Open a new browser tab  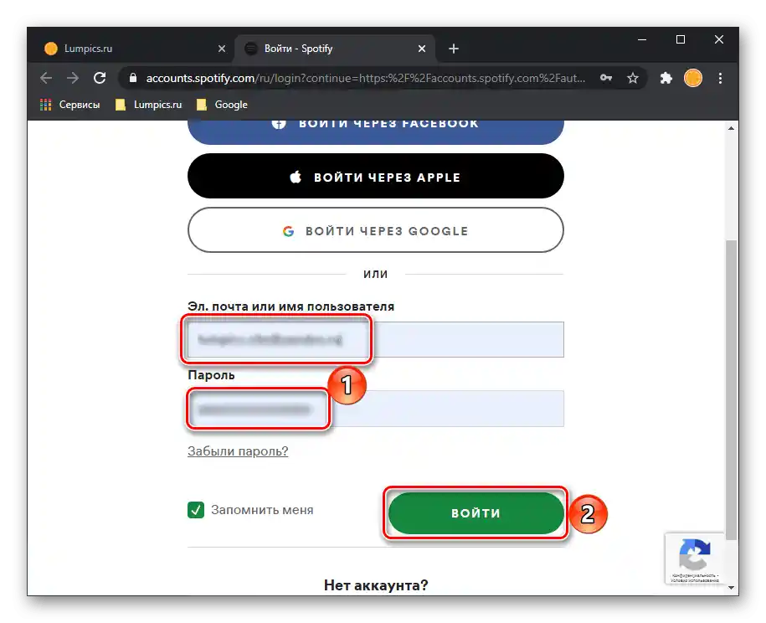tap(454, 49)
